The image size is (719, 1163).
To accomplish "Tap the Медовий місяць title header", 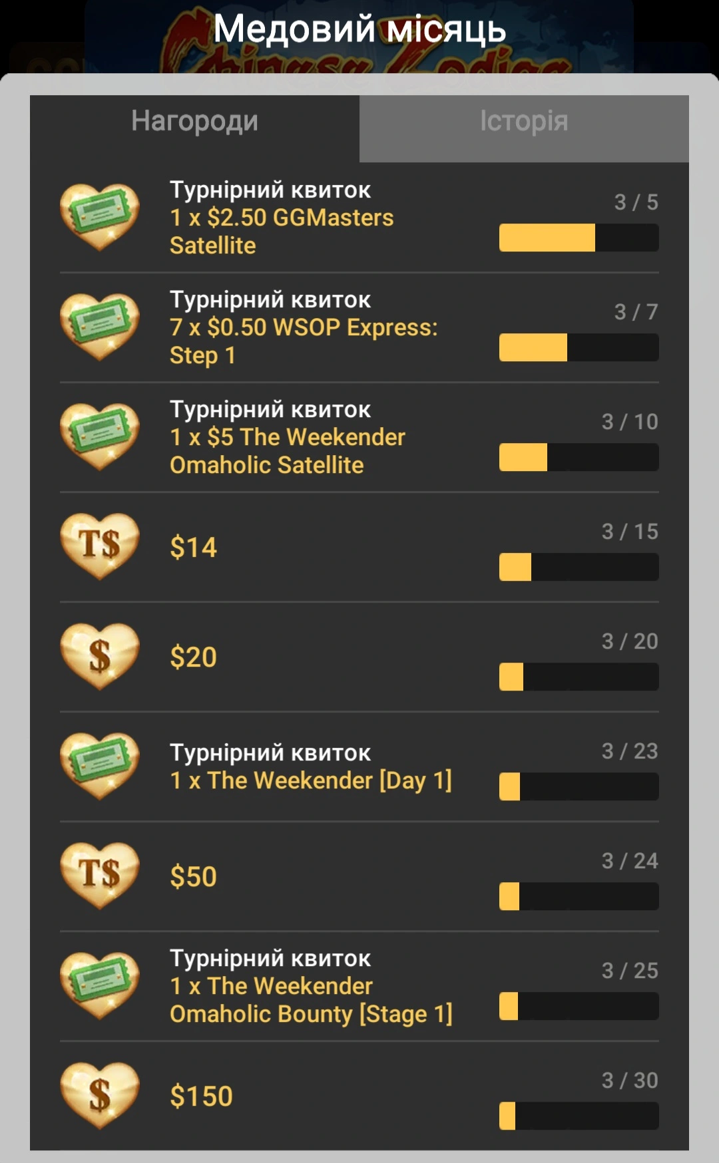I will click(x=359, y=30).
